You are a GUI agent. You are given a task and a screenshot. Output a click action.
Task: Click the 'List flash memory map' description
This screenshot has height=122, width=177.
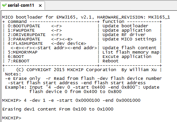[x=131, y=52]
